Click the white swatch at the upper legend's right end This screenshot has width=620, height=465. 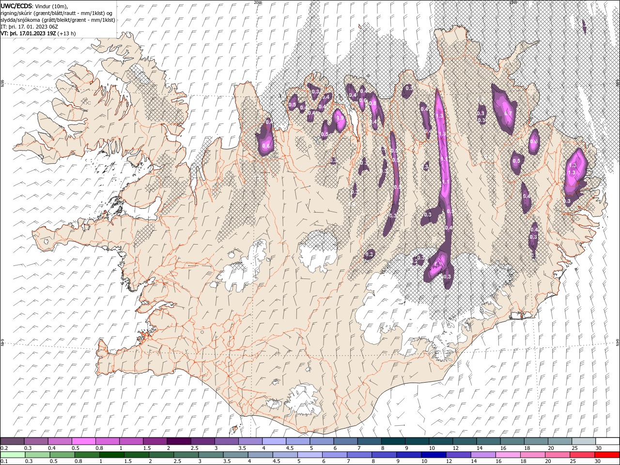[x=607, y=441]
